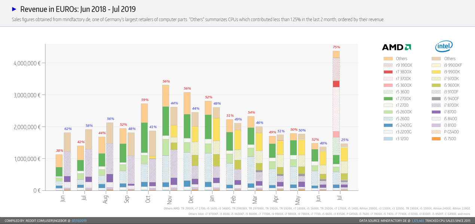Image resolution: width=475 pixels, height=224 pixels.
Task: Click the r7 2700 legend label
Action: point(402,106)
